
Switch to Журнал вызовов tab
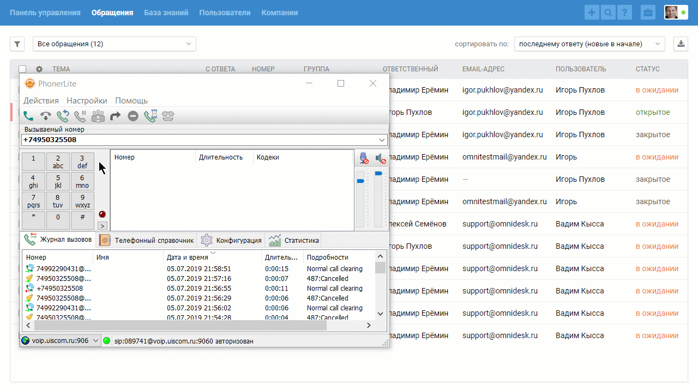click(58, 239)
